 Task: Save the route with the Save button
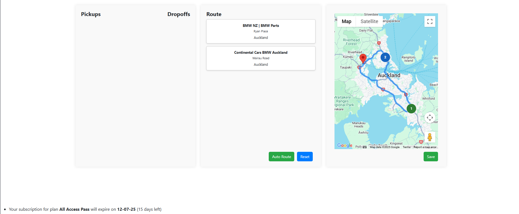(431, 157)
